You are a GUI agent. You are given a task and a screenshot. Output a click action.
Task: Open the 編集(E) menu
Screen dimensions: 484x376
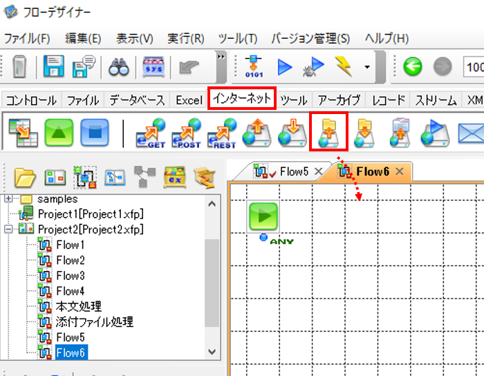coord(83,39)
